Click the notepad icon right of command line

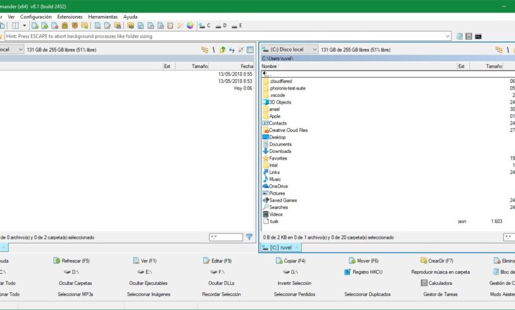point(459,36)
